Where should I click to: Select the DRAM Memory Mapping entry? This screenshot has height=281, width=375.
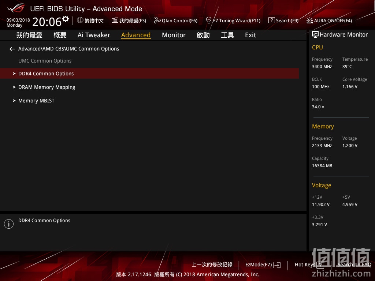47,87
